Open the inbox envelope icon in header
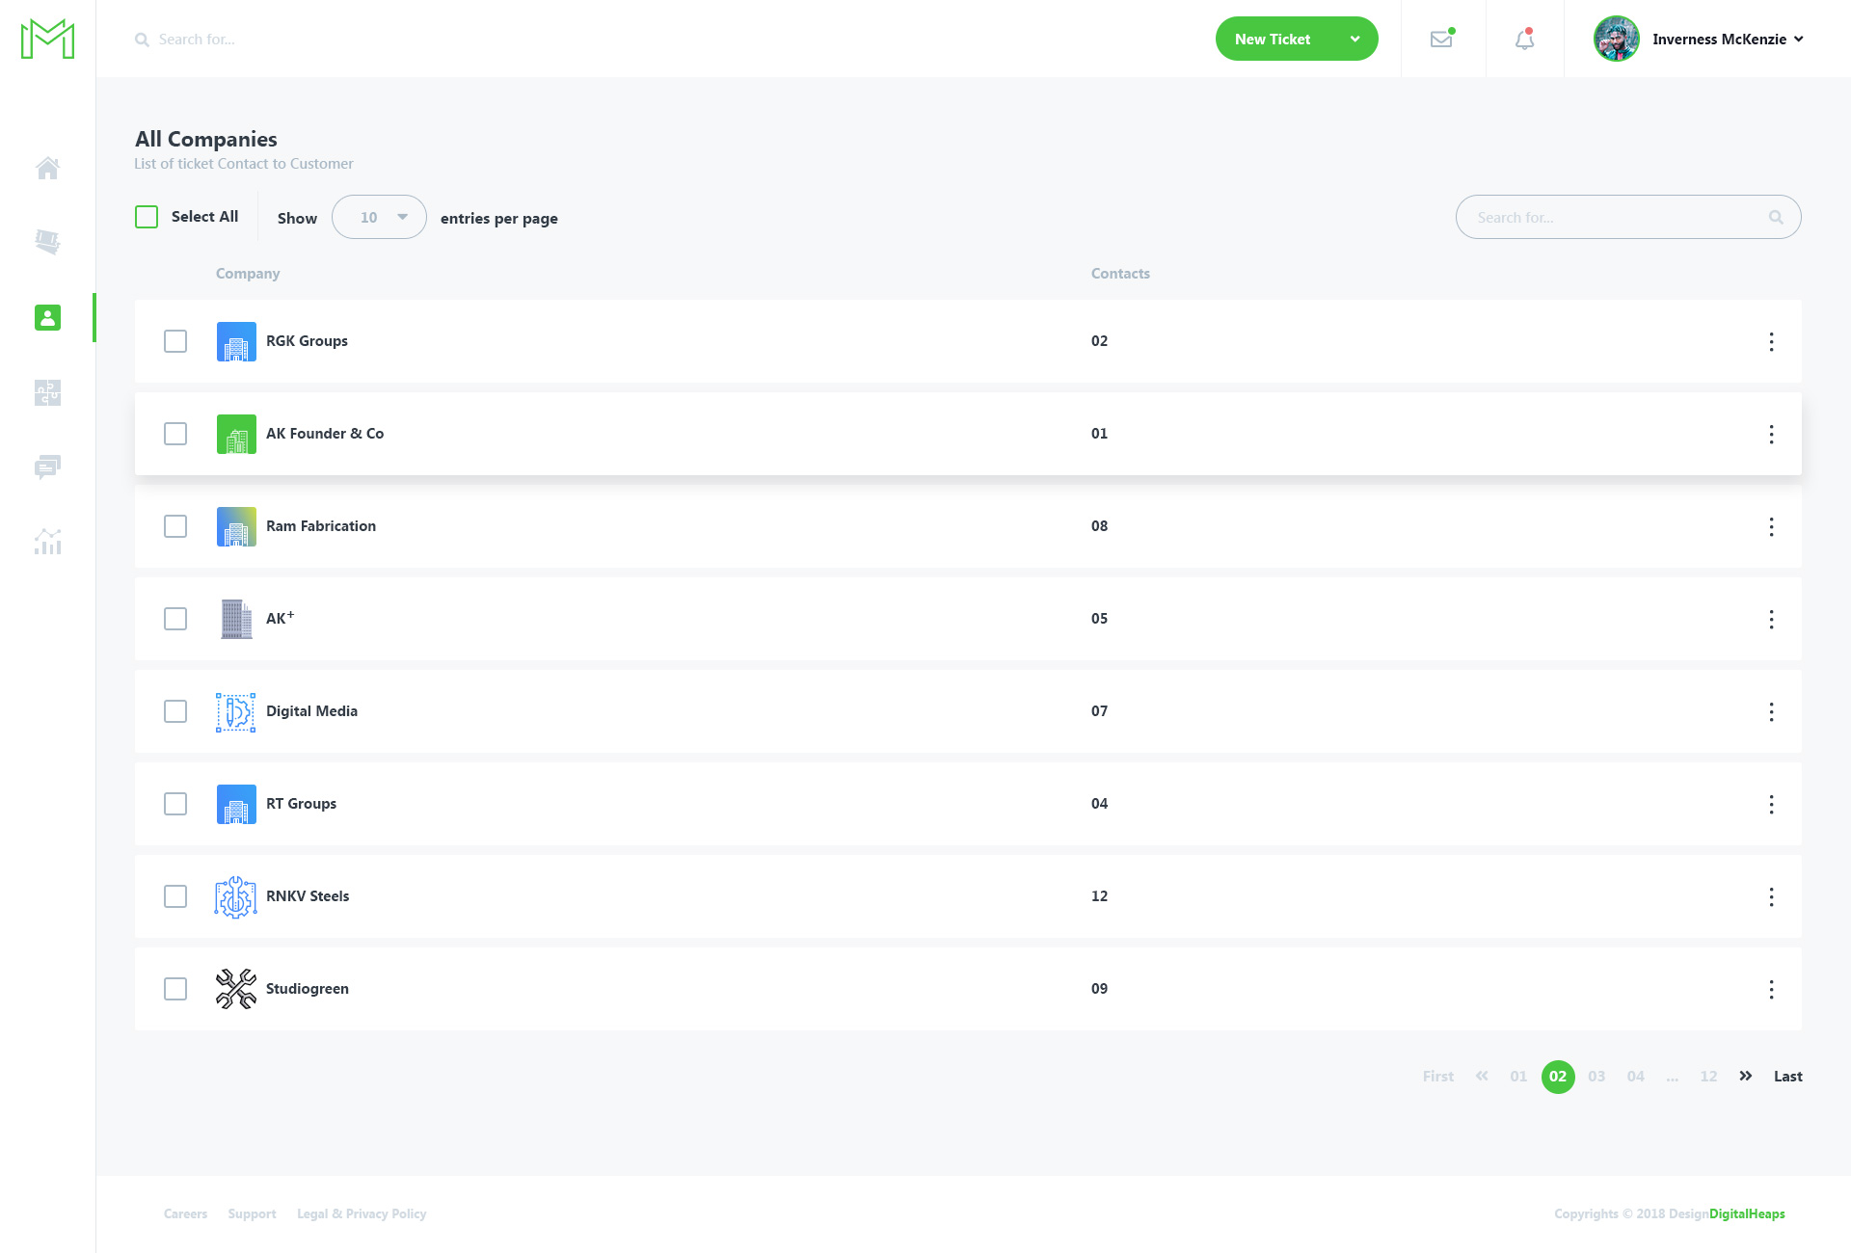 1441,39
